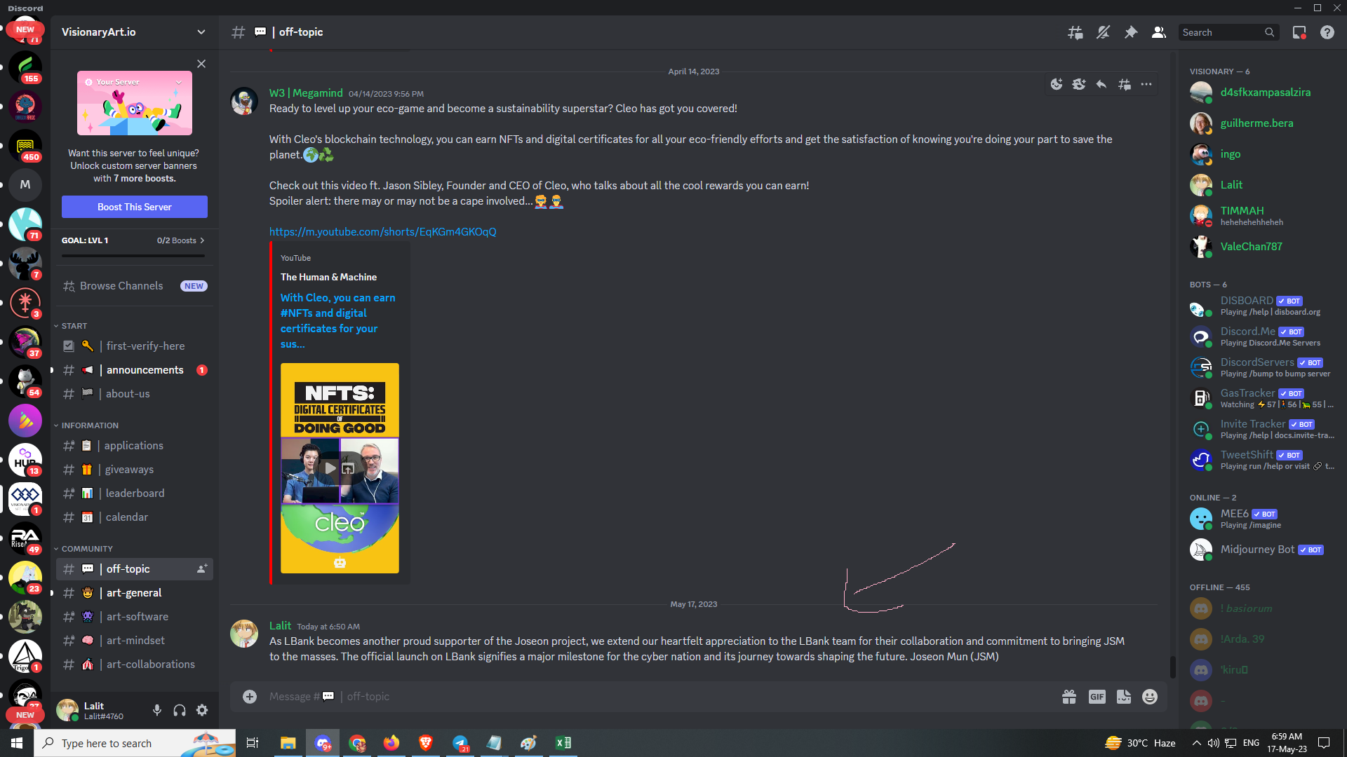Screen dimensions: 1347x757
Task: Open the gift Nitro icon
Action: pos(1069,697)
